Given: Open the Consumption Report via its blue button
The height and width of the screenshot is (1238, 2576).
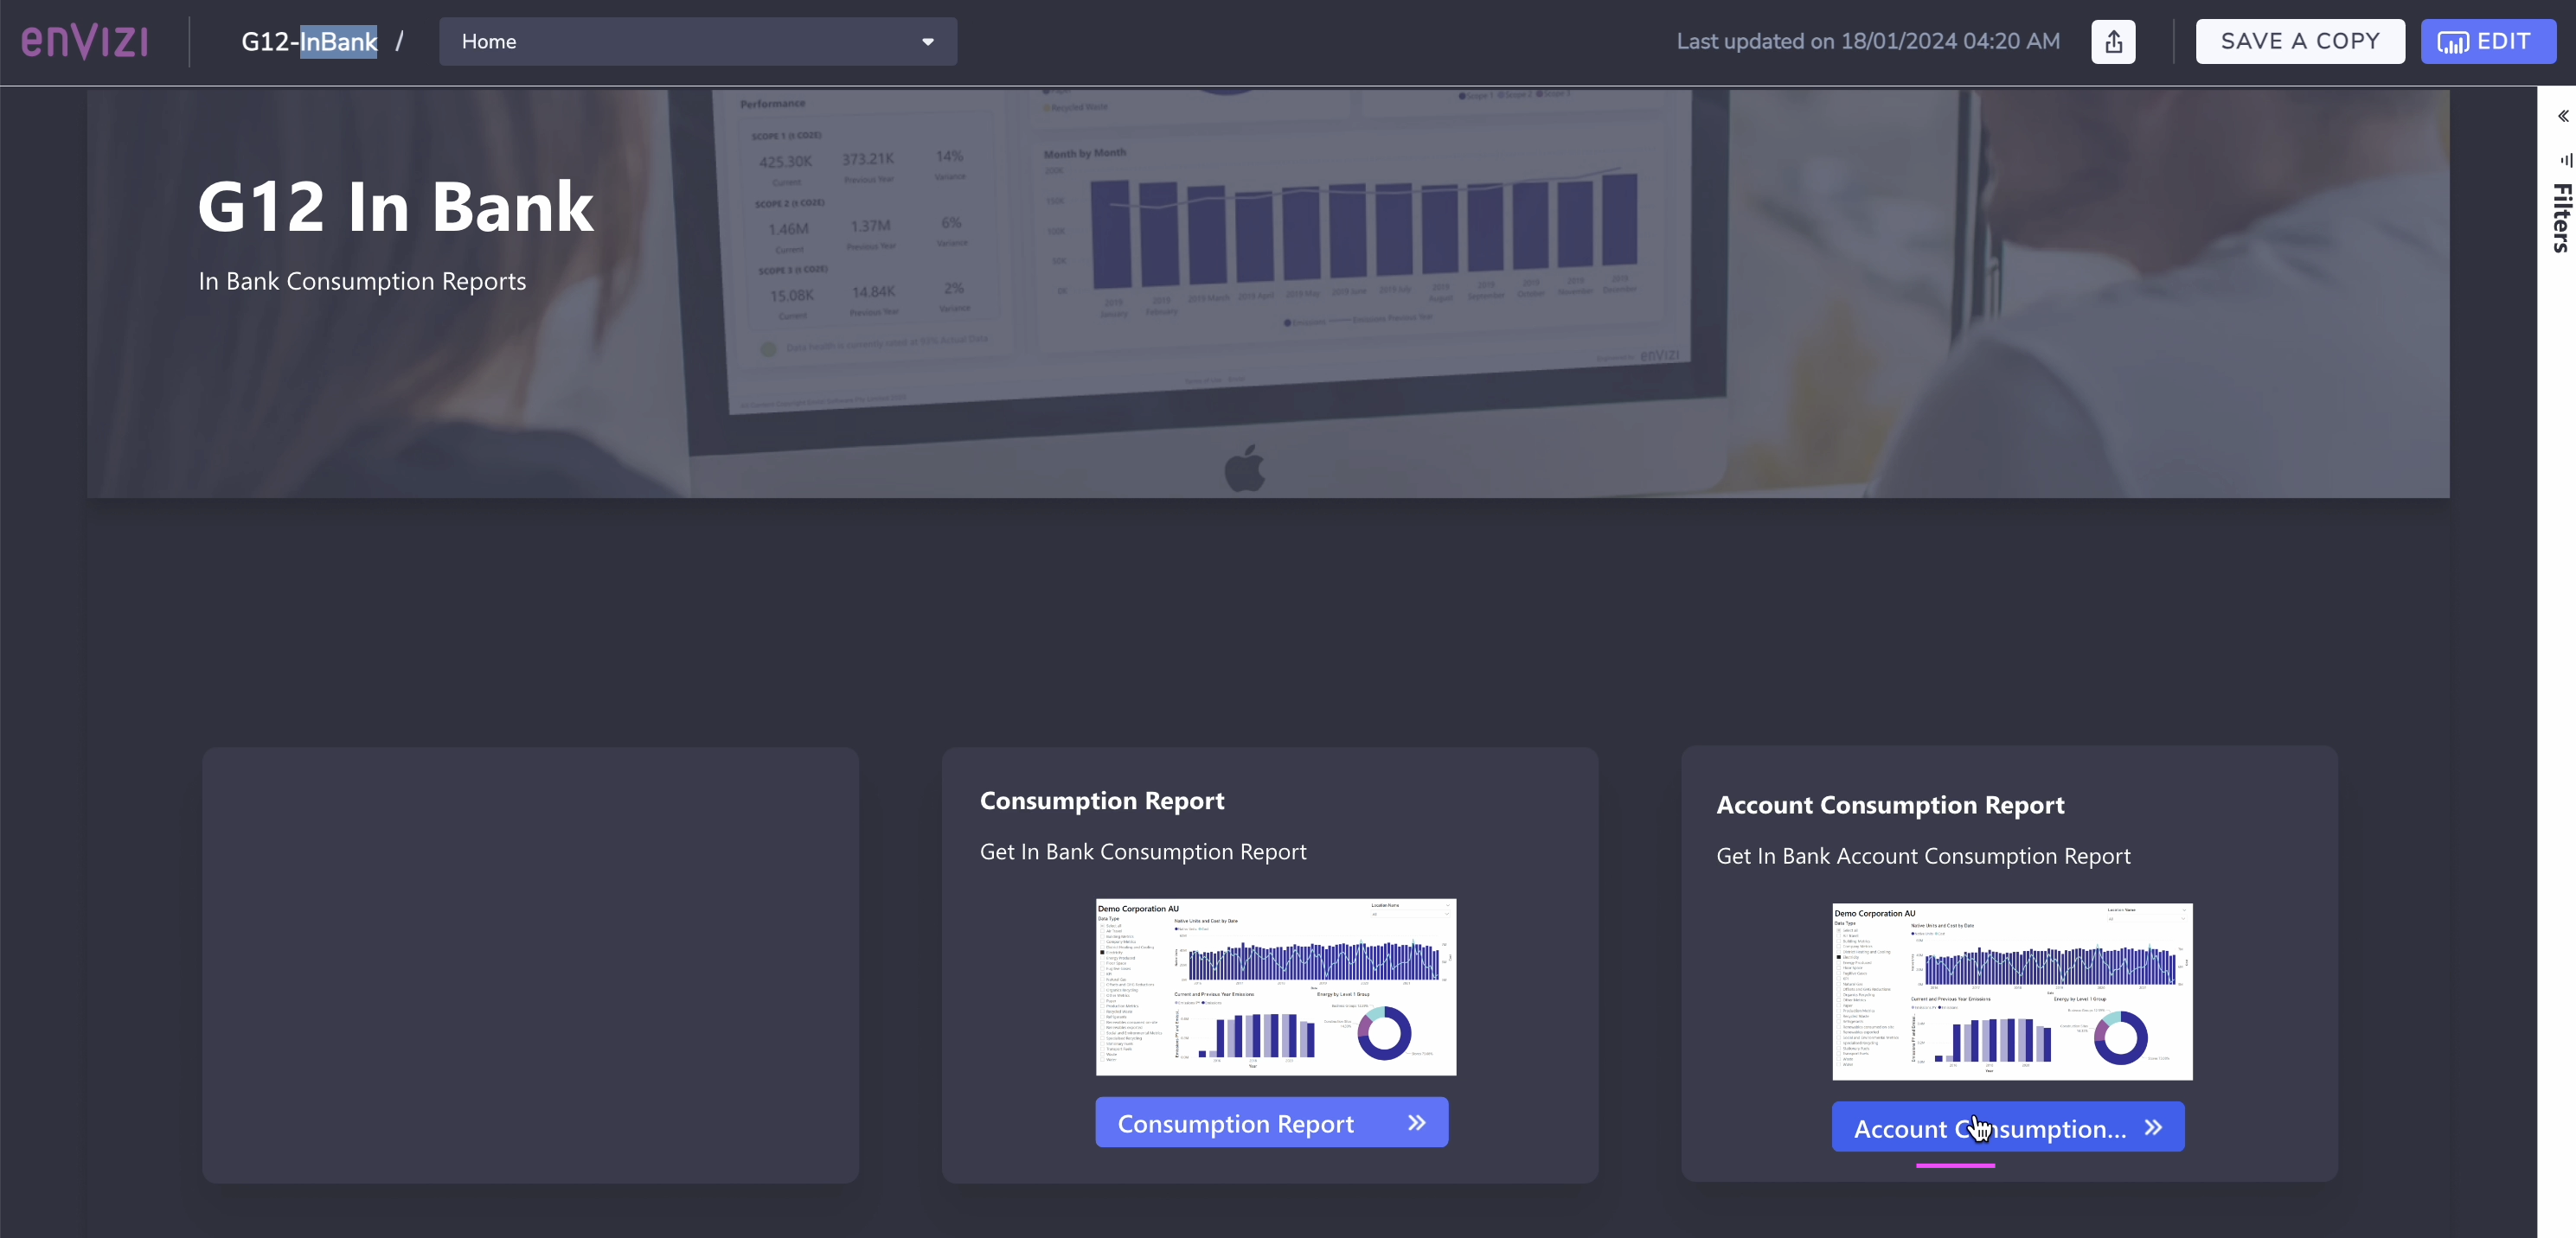Looking at the screenshot, I should (x=1271, y=1122).
